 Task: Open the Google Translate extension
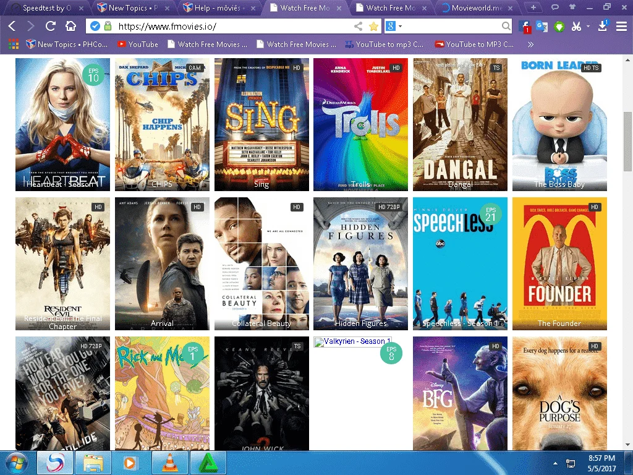(x=542, y=27)
